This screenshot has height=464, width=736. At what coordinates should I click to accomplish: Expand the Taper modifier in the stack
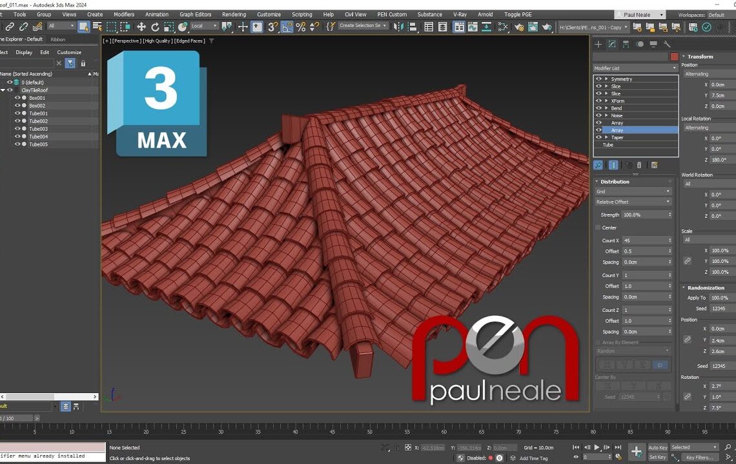605,137
